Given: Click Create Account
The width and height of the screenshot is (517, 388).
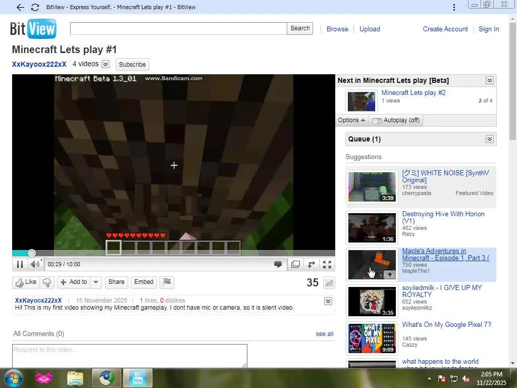Looking at the screenshot, I should [x=445, y=29].
